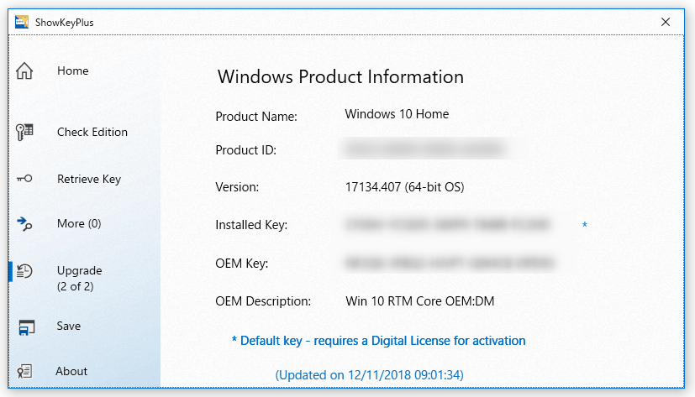695x397 pixels.
Task: Click the Upgrade history icon
Action: pos(24,271)
